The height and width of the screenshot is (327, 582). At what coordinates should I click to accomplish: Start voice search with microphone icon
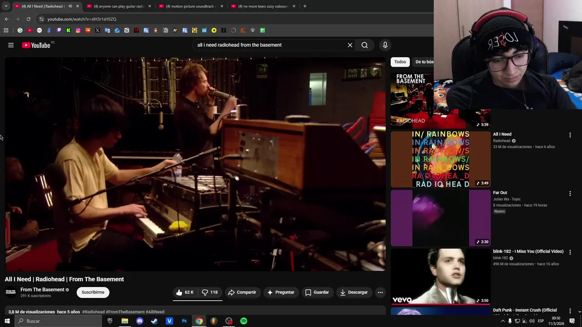385,45
